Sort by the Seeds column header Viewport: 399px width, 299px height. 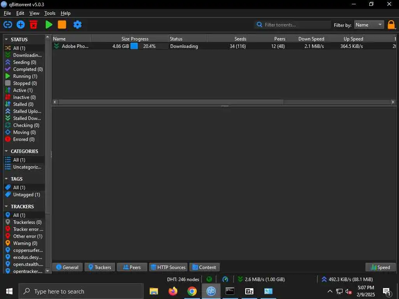point(227,39)
